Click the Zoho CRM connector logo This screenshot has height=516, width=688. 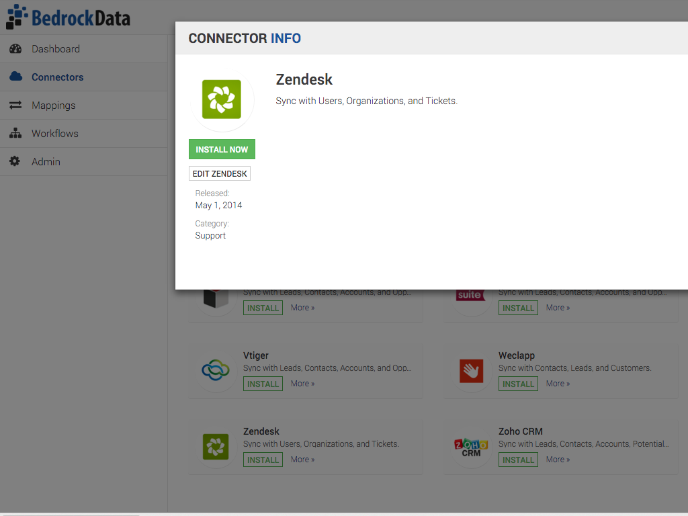point(471,447)
